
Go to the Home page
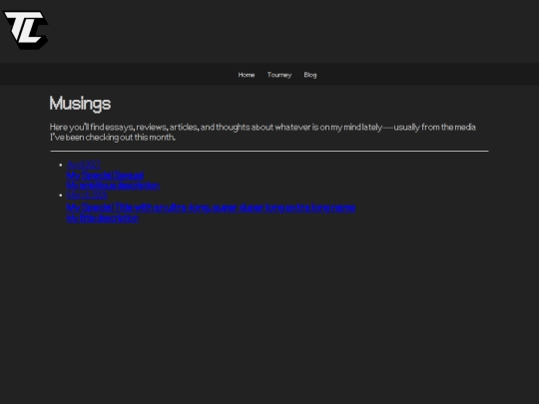247,75
